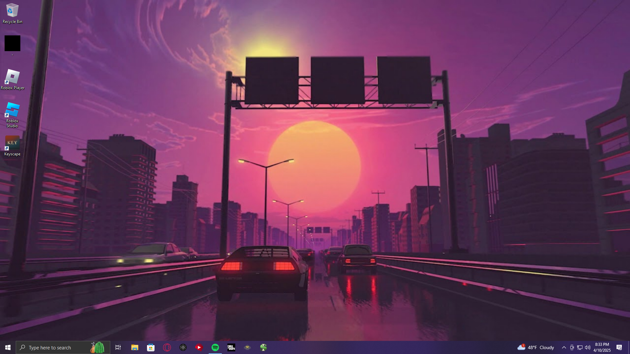Open the Action Center notifications panel

(619, 347)
